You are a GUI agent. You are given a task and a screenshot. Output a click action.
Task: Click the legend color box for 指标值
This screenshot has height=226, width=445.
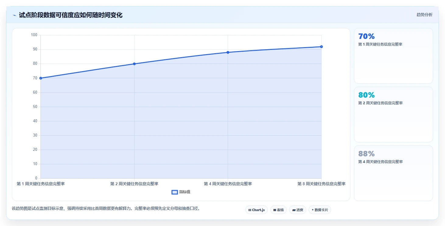175,192
